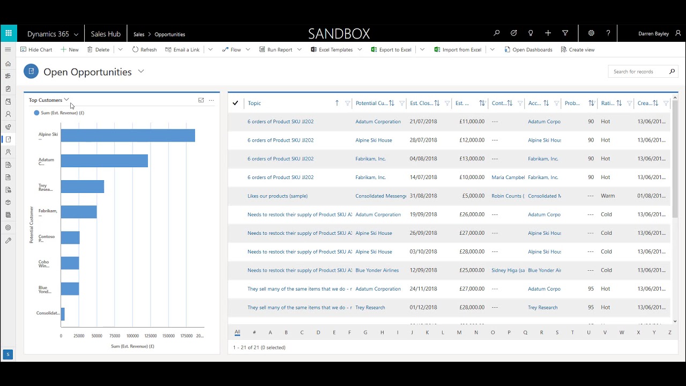Open Maria Campbell contact link

tap(508, 177)
